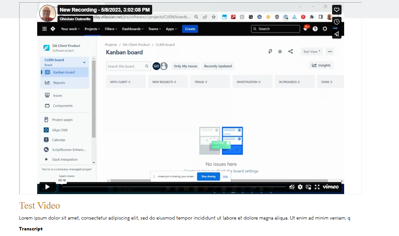
Task: Open the Projects dropdown menu
Action: 92,29
